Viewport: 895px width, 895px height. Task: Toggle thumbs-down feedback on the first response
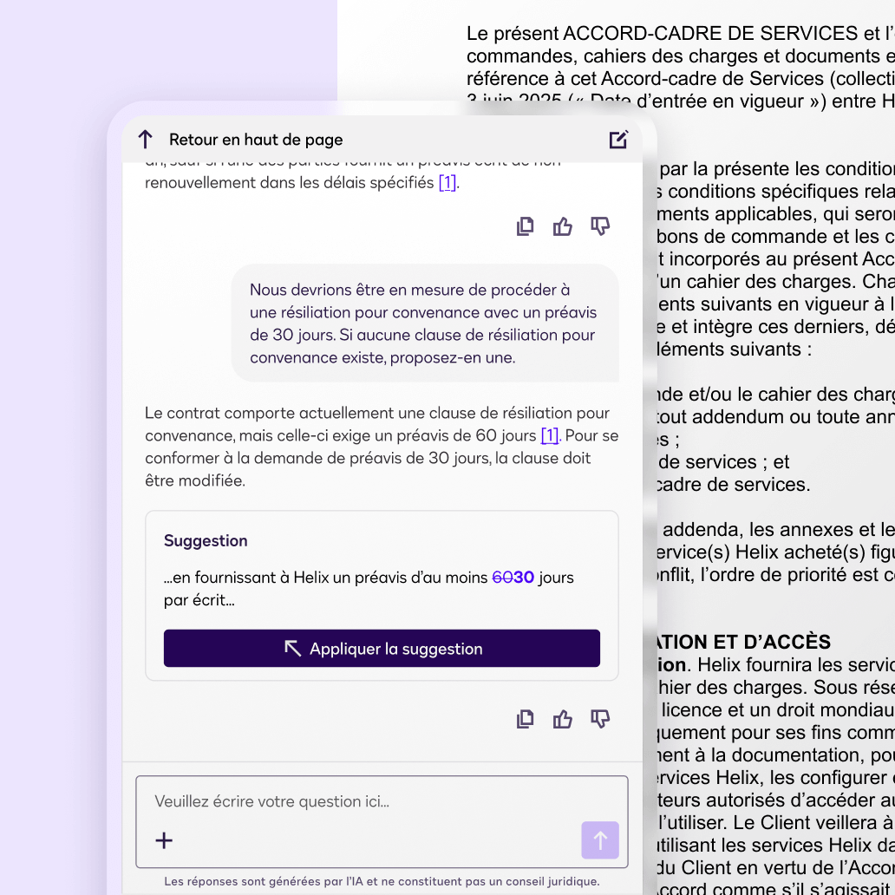[599, 226]
